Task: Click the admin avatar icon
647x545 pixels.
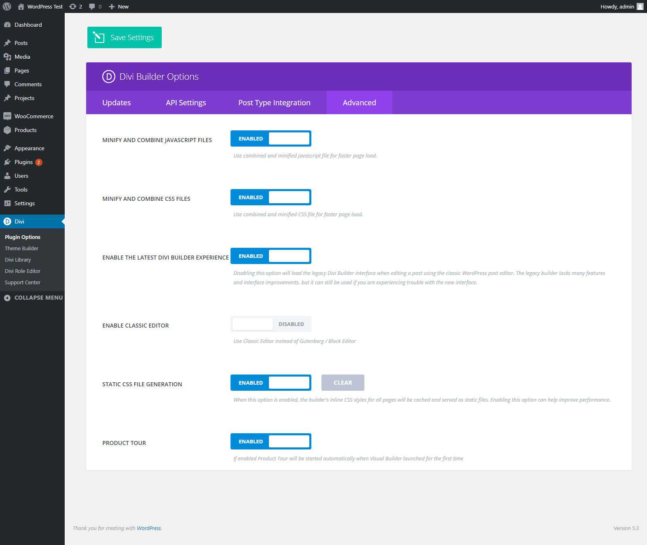Action: 640,6
